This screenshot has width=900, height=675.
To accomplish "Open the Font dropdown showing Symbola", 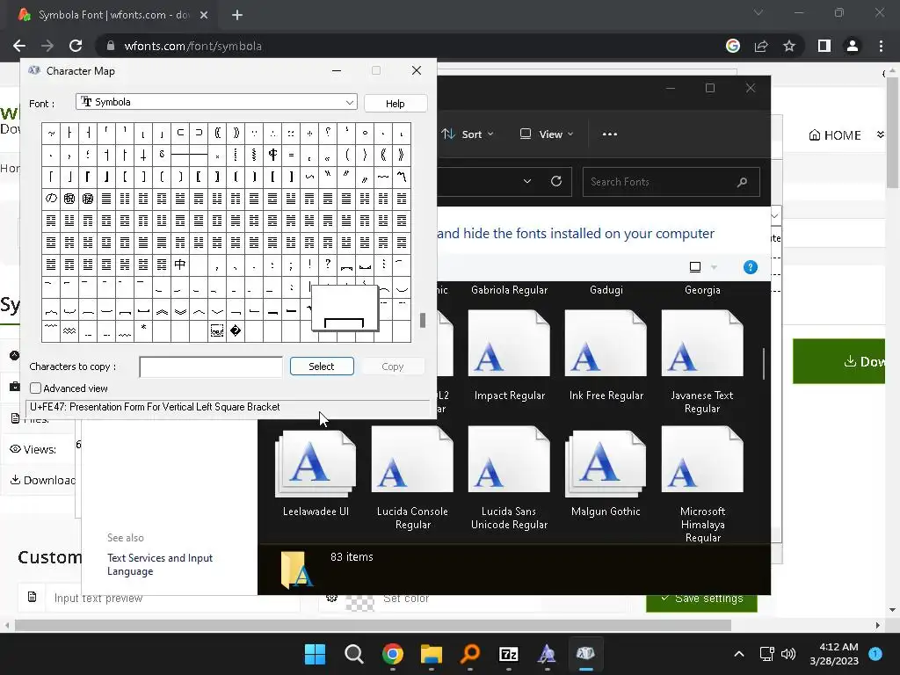I will pos(216,102).
